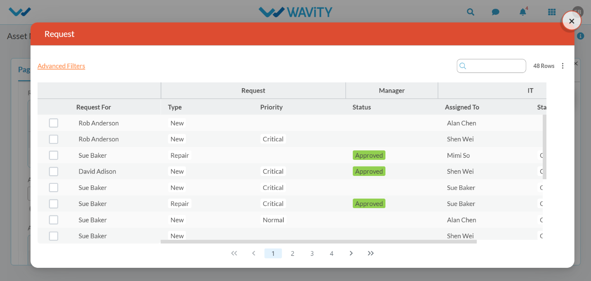Click the horizontal scrollbar of the table
The height and width of the screenshot is (281, 591).
[319, 242]
